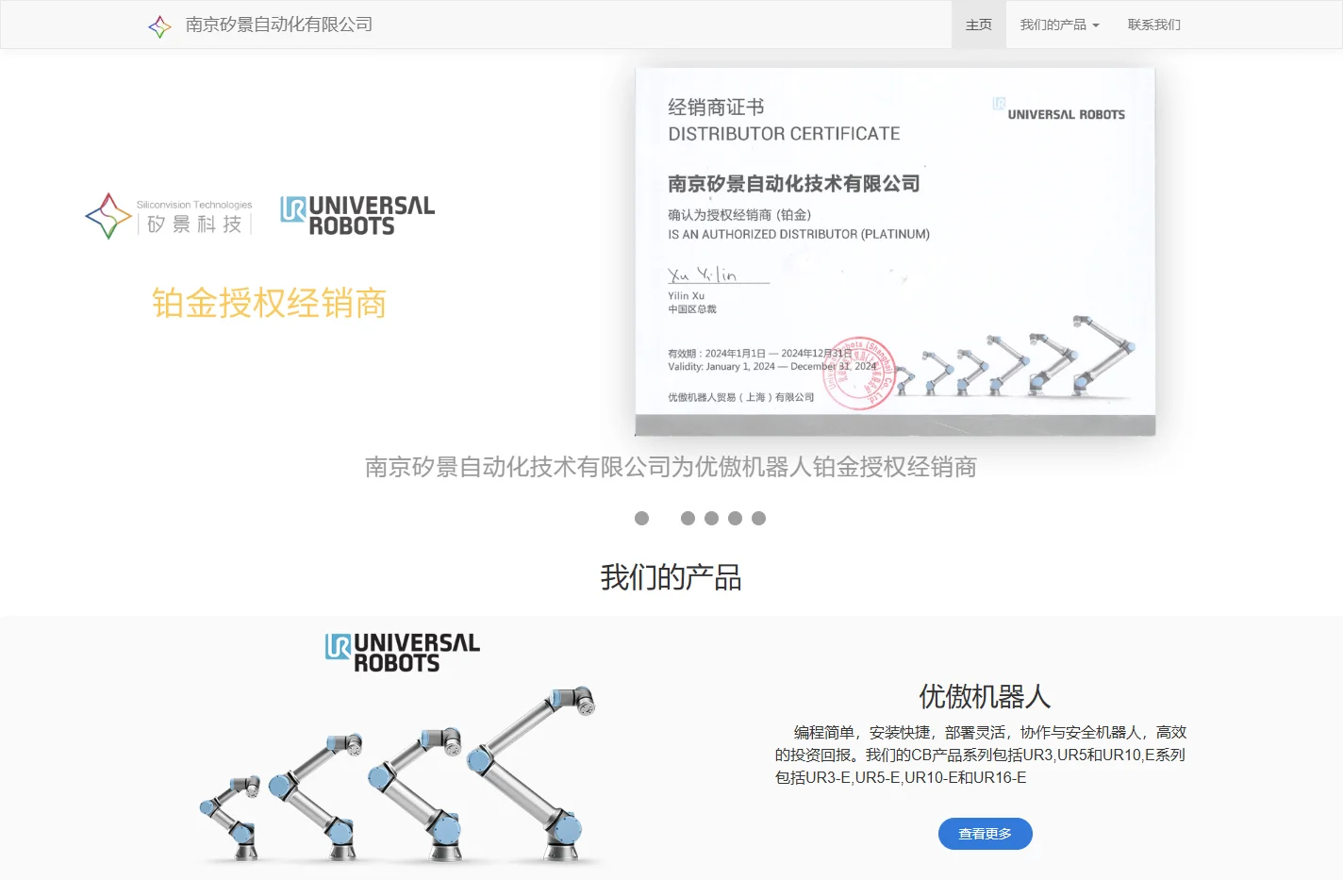This screenshot has width=1343, height=880.
Task: Click the 矽景科技 Siliconvision logo in banner
Action: coord(169,216)
